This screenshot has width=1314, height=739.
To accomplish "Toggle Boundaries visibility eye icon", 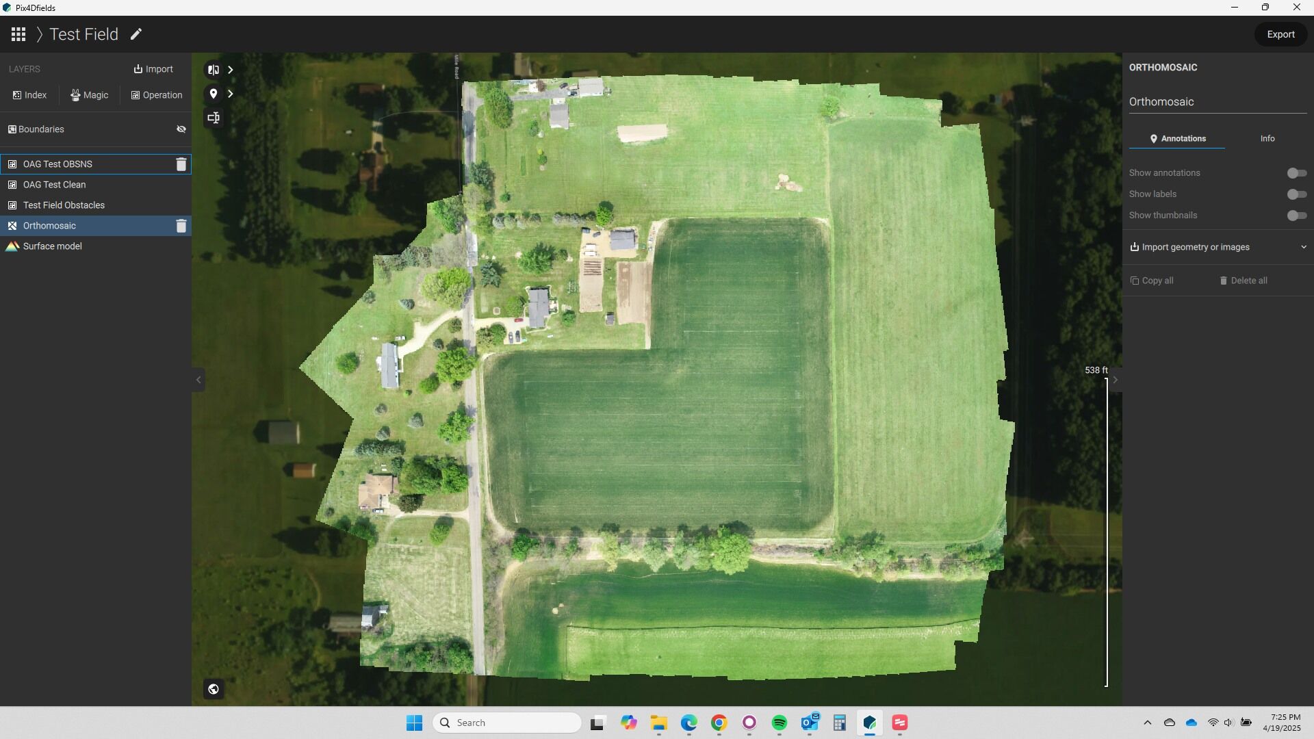I will pyautogui.click(x=181, y=129).
